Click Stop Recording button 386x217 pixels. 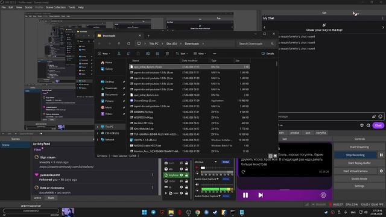(x=355, y=155)
